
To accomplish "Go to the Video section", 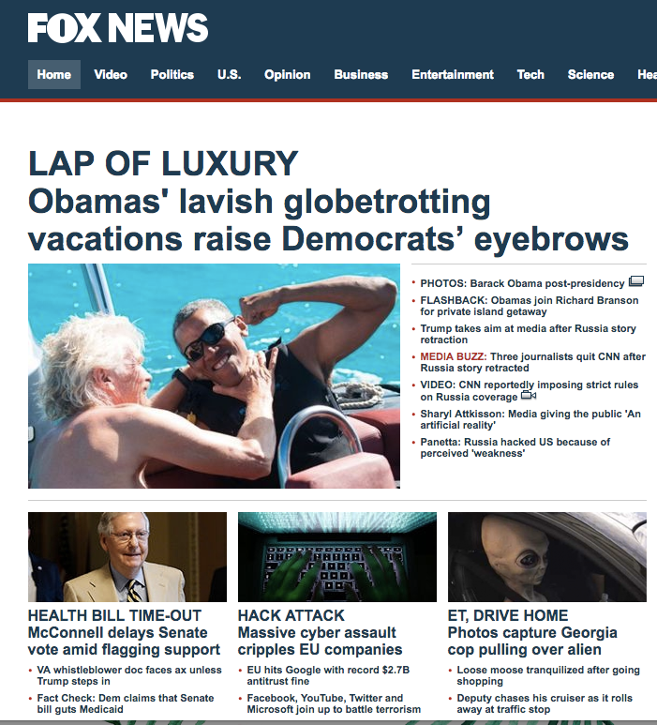I will tap(111, 74).
